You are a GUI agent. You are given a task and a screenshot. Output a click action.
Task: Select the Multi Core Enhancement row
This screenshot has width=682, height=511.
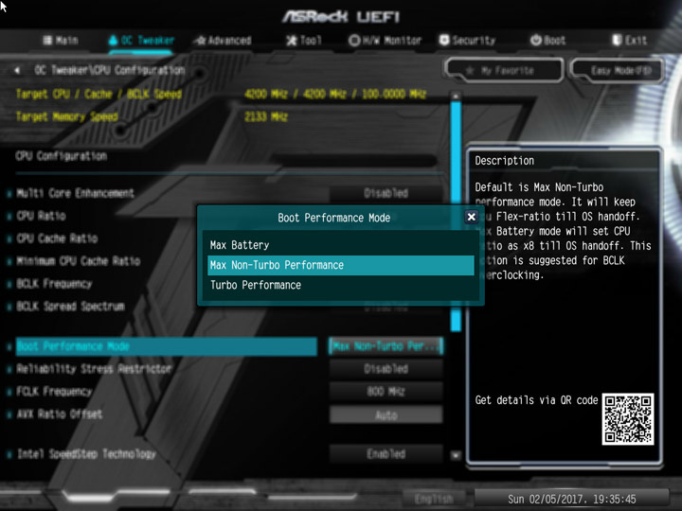[x=75, y=193]
